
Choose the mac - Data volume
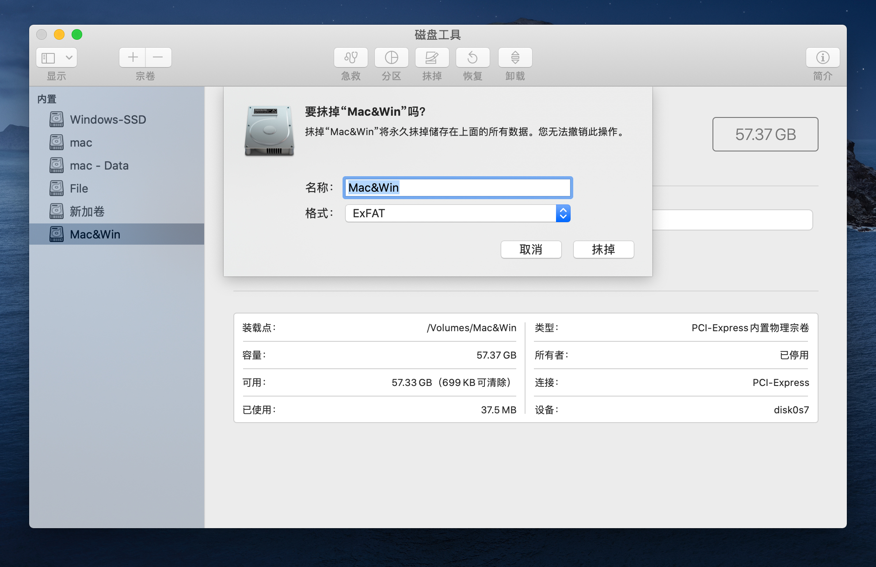[x=99, y=166]
